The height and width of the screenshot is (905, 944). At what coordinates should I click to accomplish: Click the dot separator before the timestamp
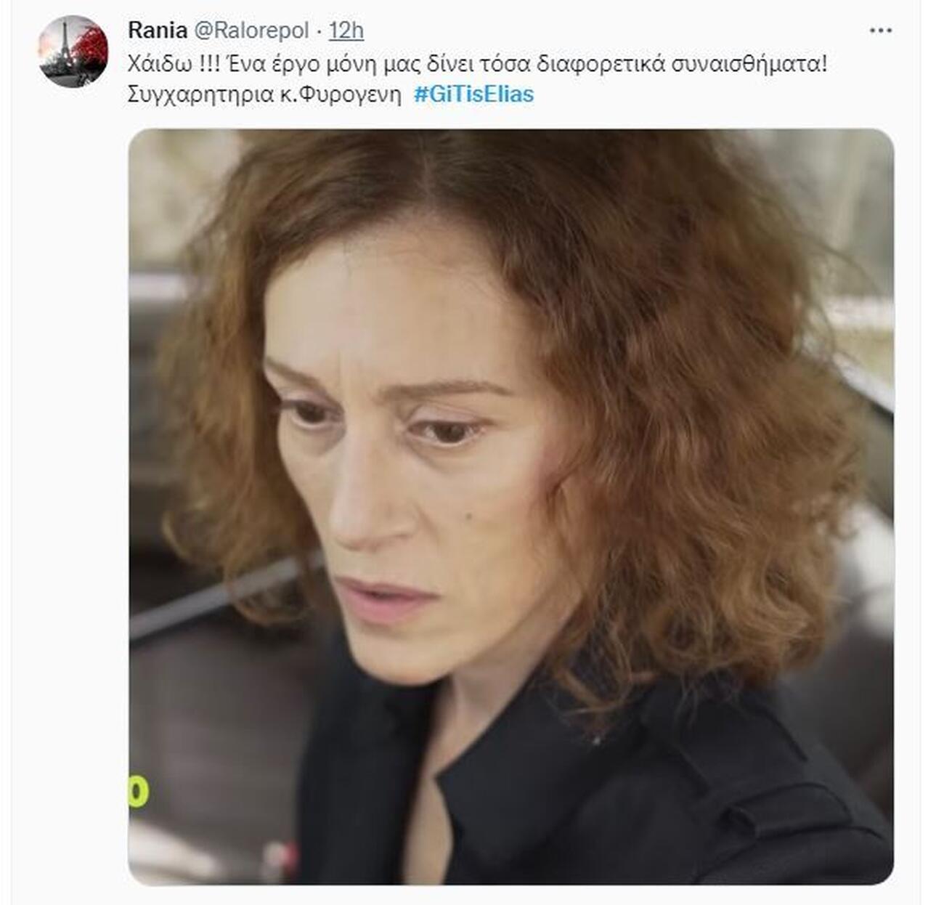[x=319, y=31]
